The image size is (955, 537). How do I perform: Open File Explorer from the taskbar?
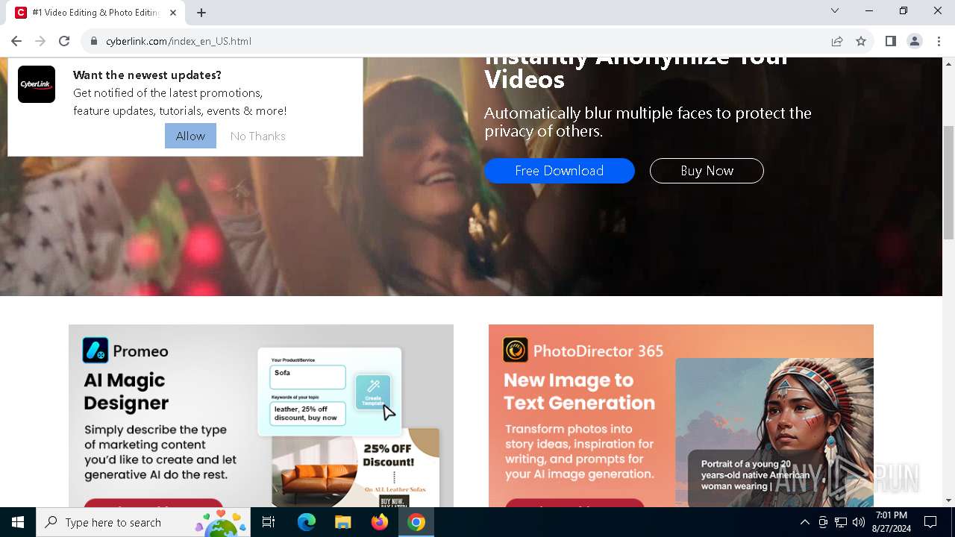click(343, 522)
